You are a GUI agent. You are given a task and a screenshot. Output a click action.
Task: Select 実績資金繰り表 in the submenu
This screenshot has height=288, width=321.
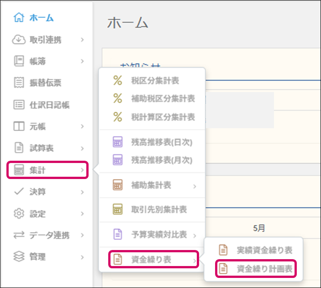point(264,250)
